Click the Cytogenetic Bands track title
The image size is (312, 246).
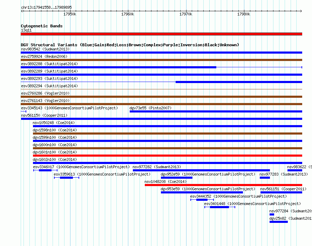click(42, 26)
